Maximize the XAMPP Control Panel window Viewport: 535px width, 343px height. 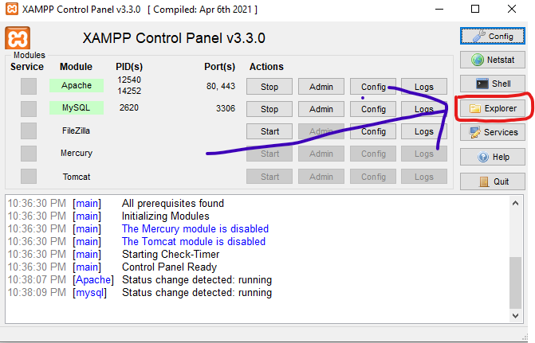[475, 10]
